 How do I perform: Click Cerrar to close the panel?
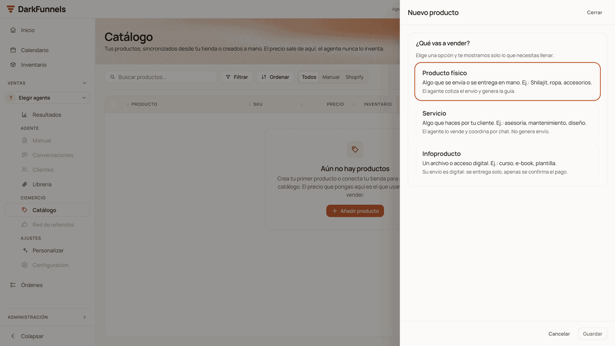click(594, 12)
